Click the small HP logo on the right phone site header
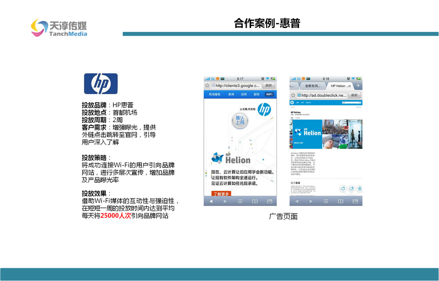The height and width of the screenshot is (281, 439). [292, 102]
